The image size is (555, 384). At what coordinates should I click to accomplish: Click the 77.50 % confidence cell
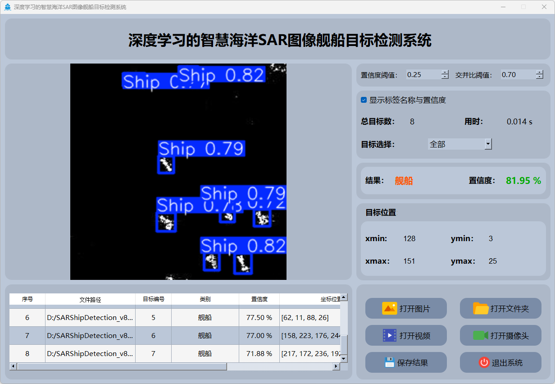259,318
